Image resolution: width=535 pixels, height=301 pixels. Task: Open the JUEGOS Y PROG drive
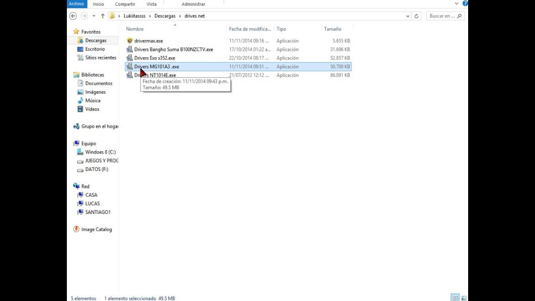[102, 161]
